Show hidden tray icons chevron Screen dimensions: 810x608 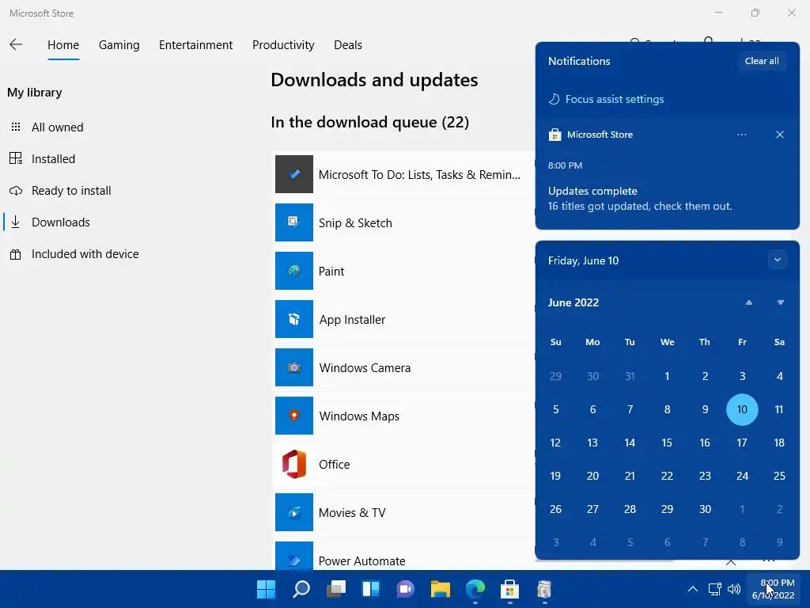click(693, 589)
